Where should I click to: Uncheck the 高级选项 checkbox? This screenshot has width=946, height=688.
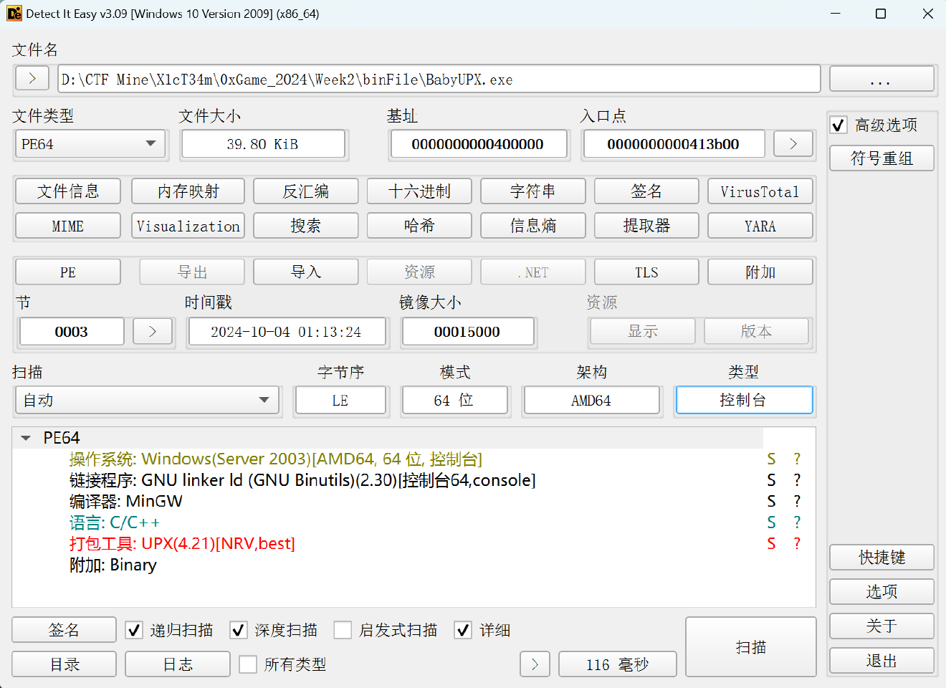pos(838,125)
